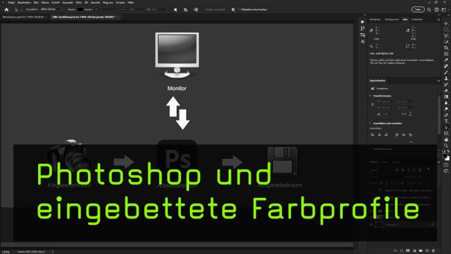
Task: Click the Monitor icon on canvas
Action: [x=177, y=55]
